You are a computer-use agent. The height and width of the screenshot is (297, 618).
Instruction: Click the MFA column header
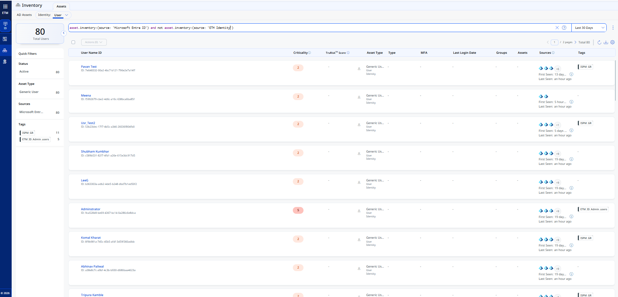424,53
